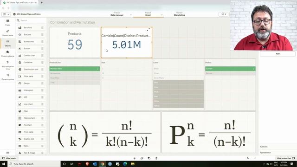
Task: Click the Combination and Permutation sheet title
Action: pos(72,22)
